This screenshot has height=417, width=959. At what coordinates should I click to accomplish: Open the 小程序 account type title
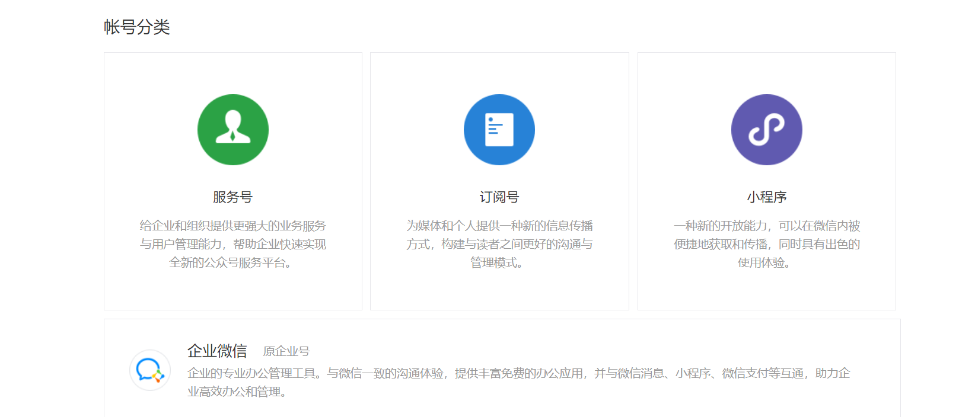point(767,197)
